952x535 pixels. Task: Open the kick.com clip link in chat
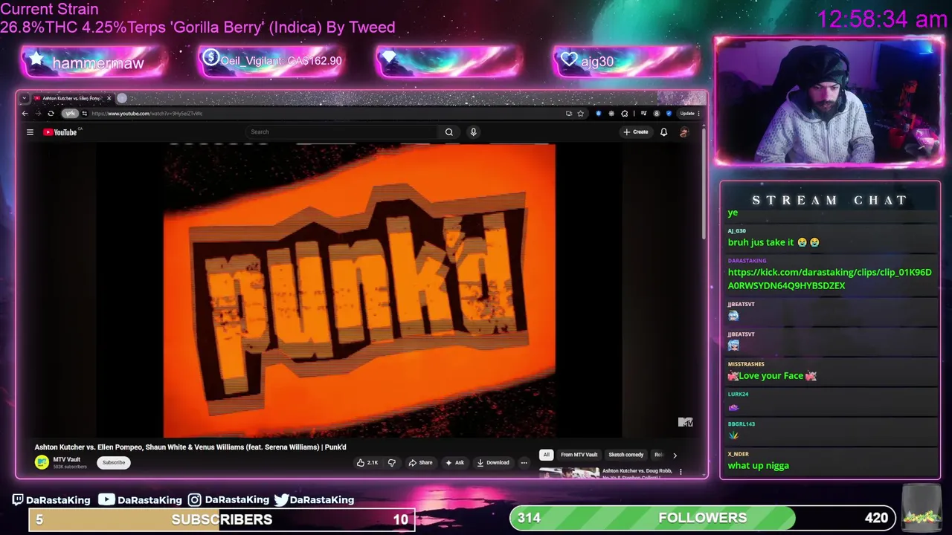pos(829,279)
